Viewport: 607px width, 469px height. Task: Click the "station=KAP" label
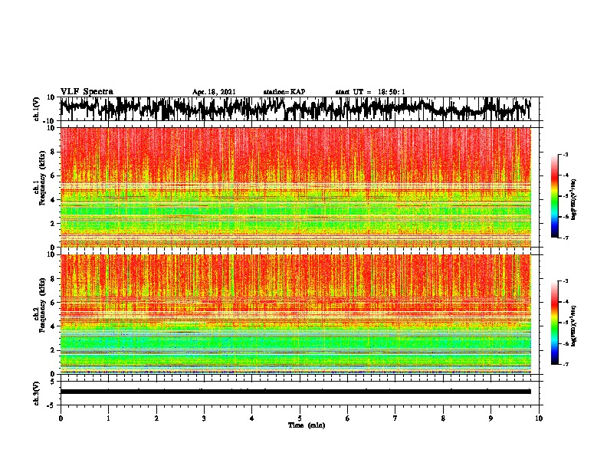point(284,92)
